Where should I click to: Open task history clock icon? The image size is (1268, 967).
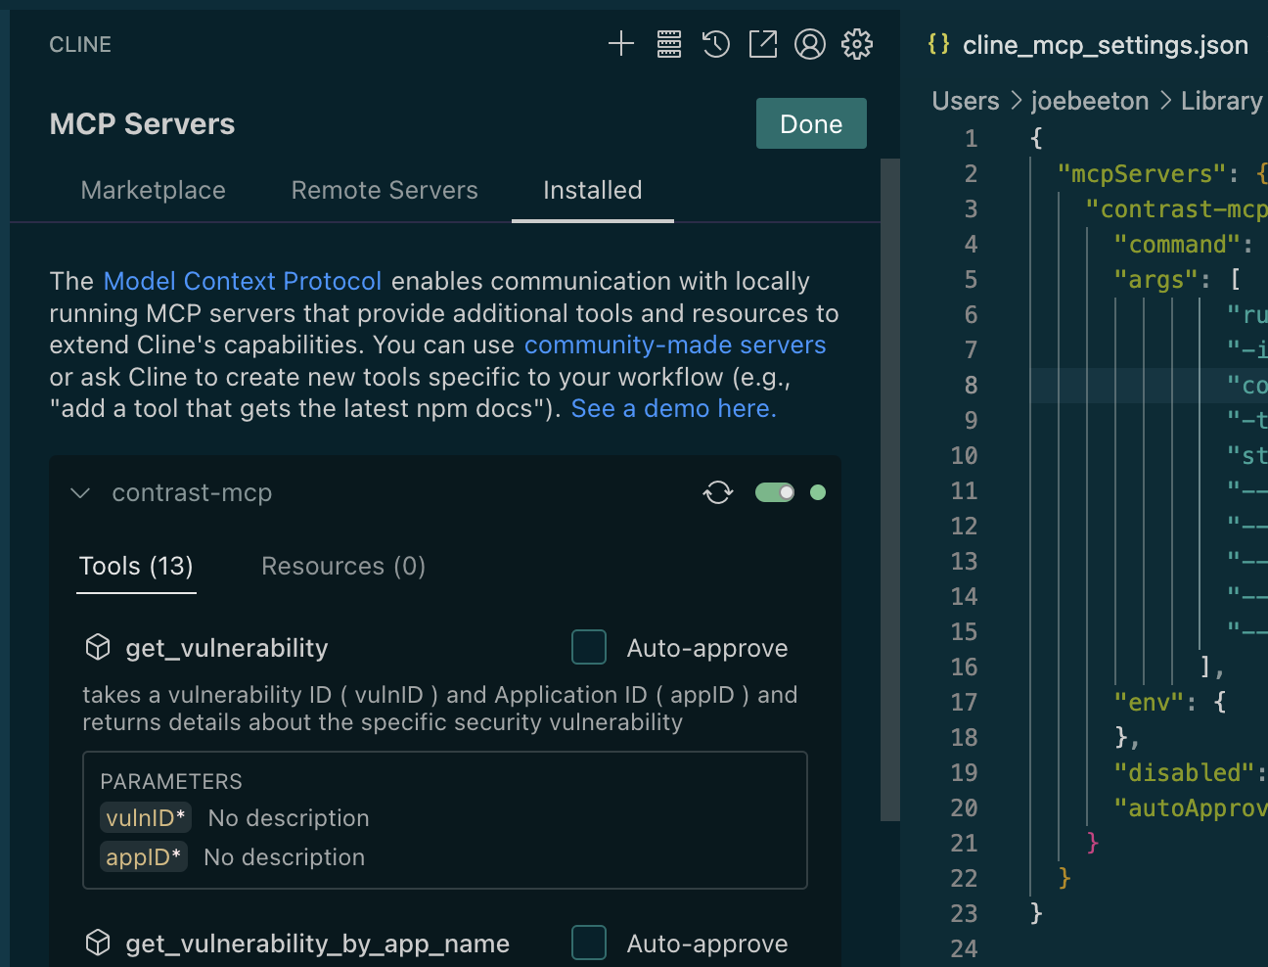coord(716,44)
